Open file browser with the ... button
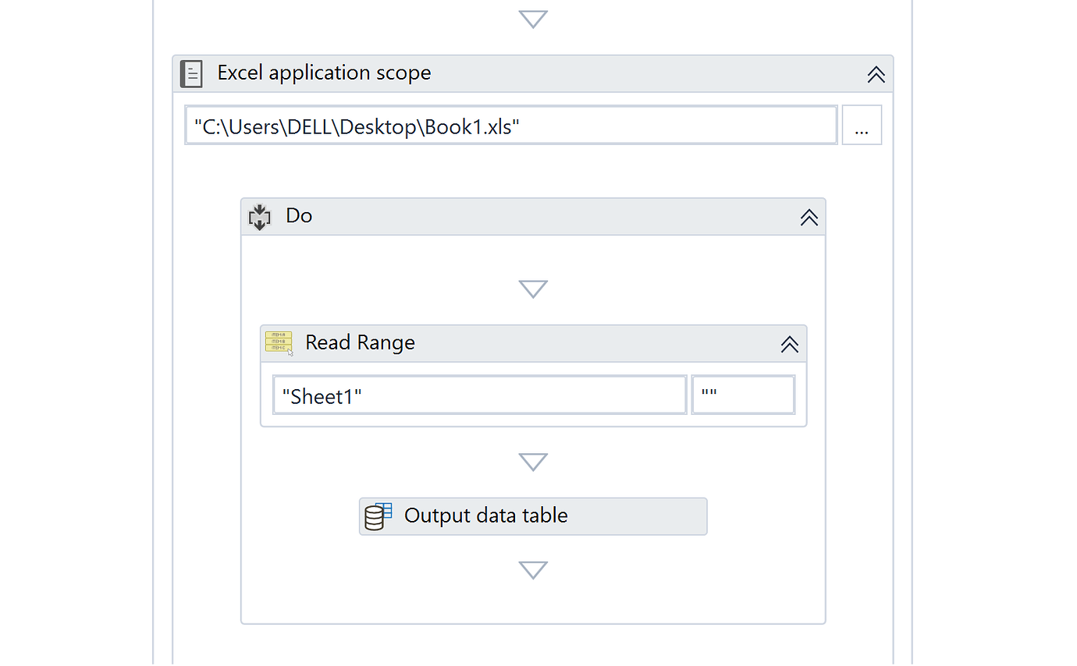The image size is (1077, 666). (862, 125)
